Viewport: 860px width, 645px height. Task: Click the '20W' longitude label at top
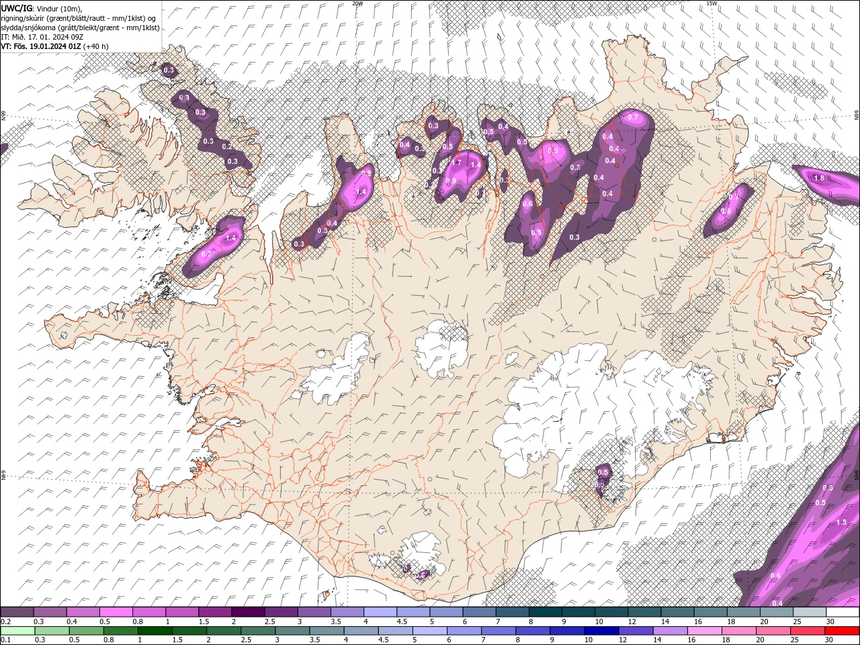pyautogui.click(x=357, y=3)
